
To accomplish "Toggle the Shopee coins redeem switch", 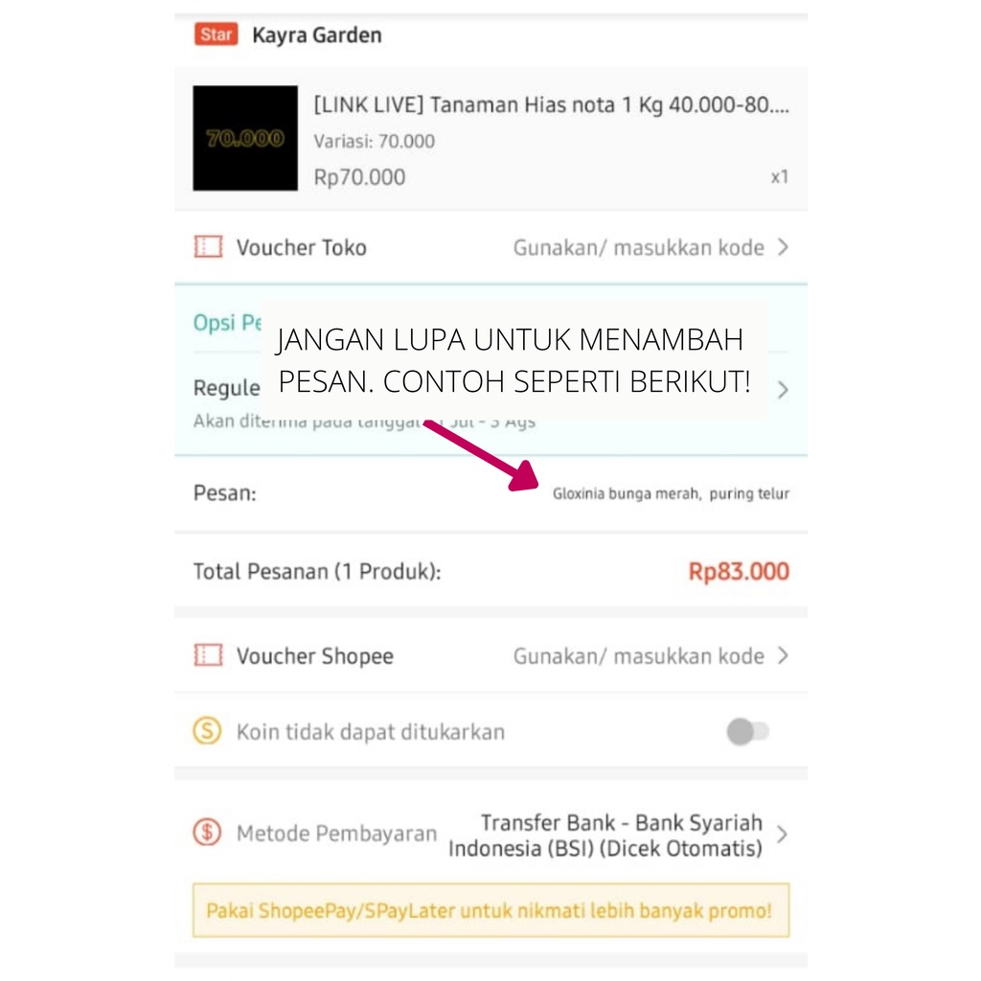I will tap(747, 731).
